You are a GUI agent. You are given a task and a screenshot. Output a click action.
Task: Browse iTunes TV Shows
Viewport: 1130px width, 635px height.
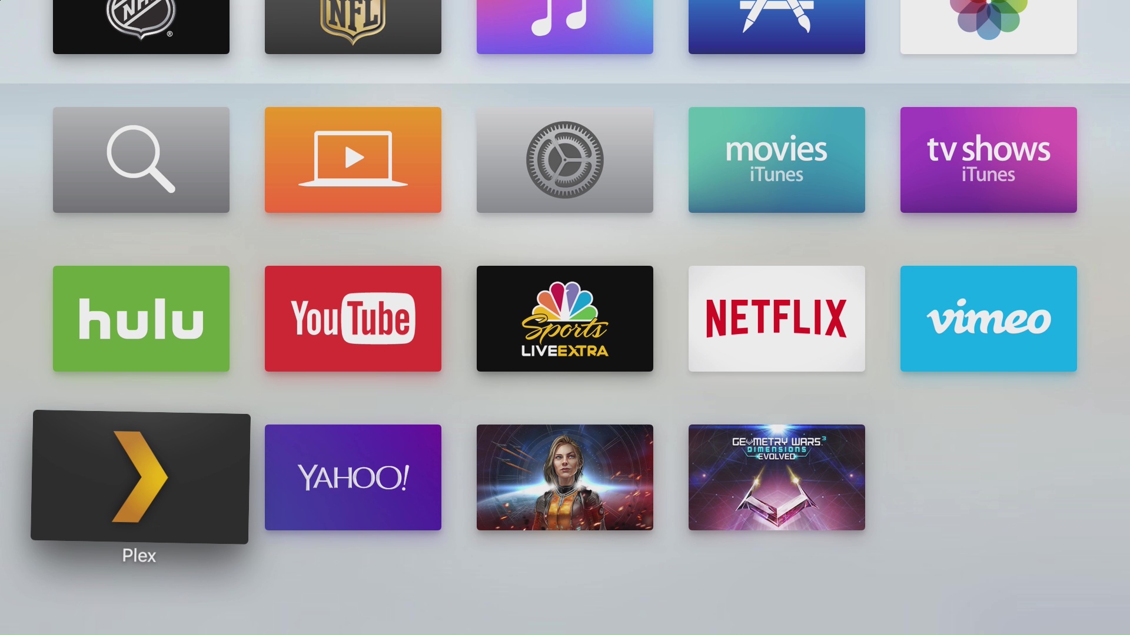989,160
